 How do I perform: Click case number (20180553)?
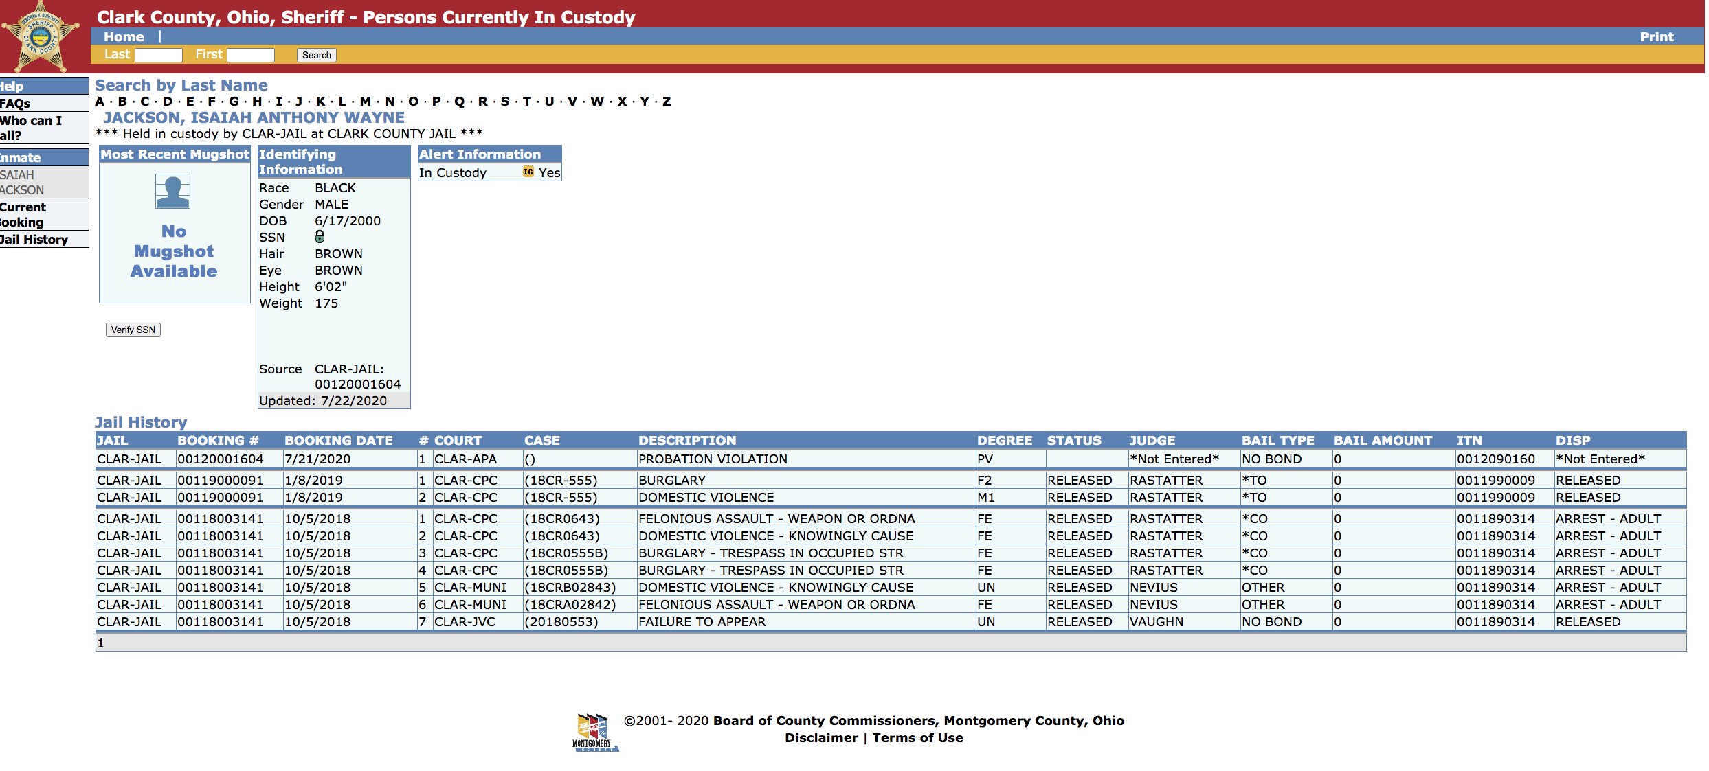(x=561, y=622)
